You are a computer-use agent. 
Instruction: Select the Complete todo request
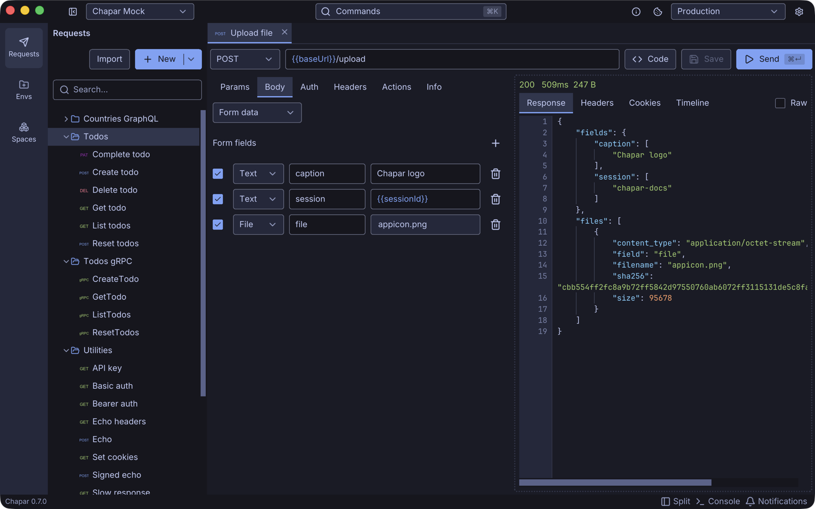[123, 154]
